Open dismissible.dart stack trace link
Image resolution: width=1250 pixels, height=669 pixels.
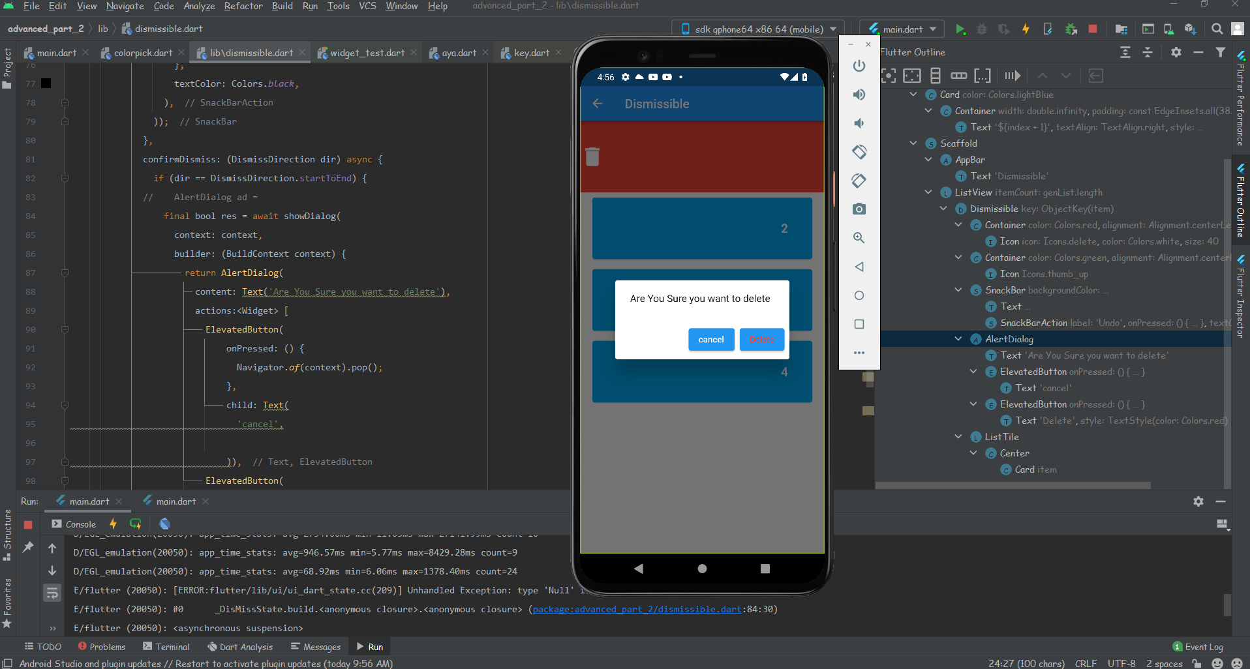click(637, 610)
